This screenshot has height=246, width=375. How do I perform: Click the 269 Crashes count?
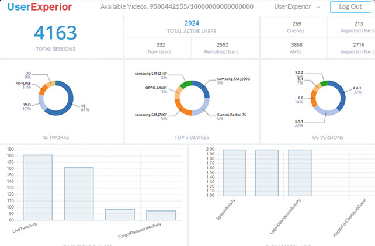pos(297,24)
